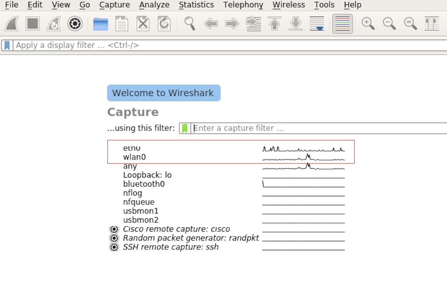447x307 pixels.
Task: Open a saved capture file
Action: coord(101,23)
